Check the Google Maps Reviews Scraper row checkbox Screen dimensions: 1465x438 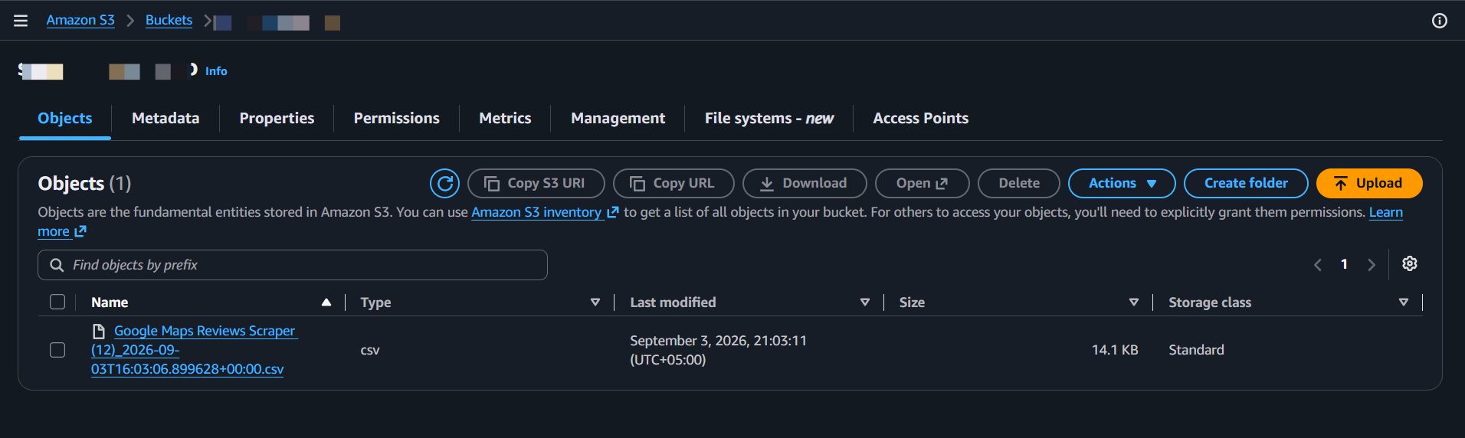tap(57, 350)
